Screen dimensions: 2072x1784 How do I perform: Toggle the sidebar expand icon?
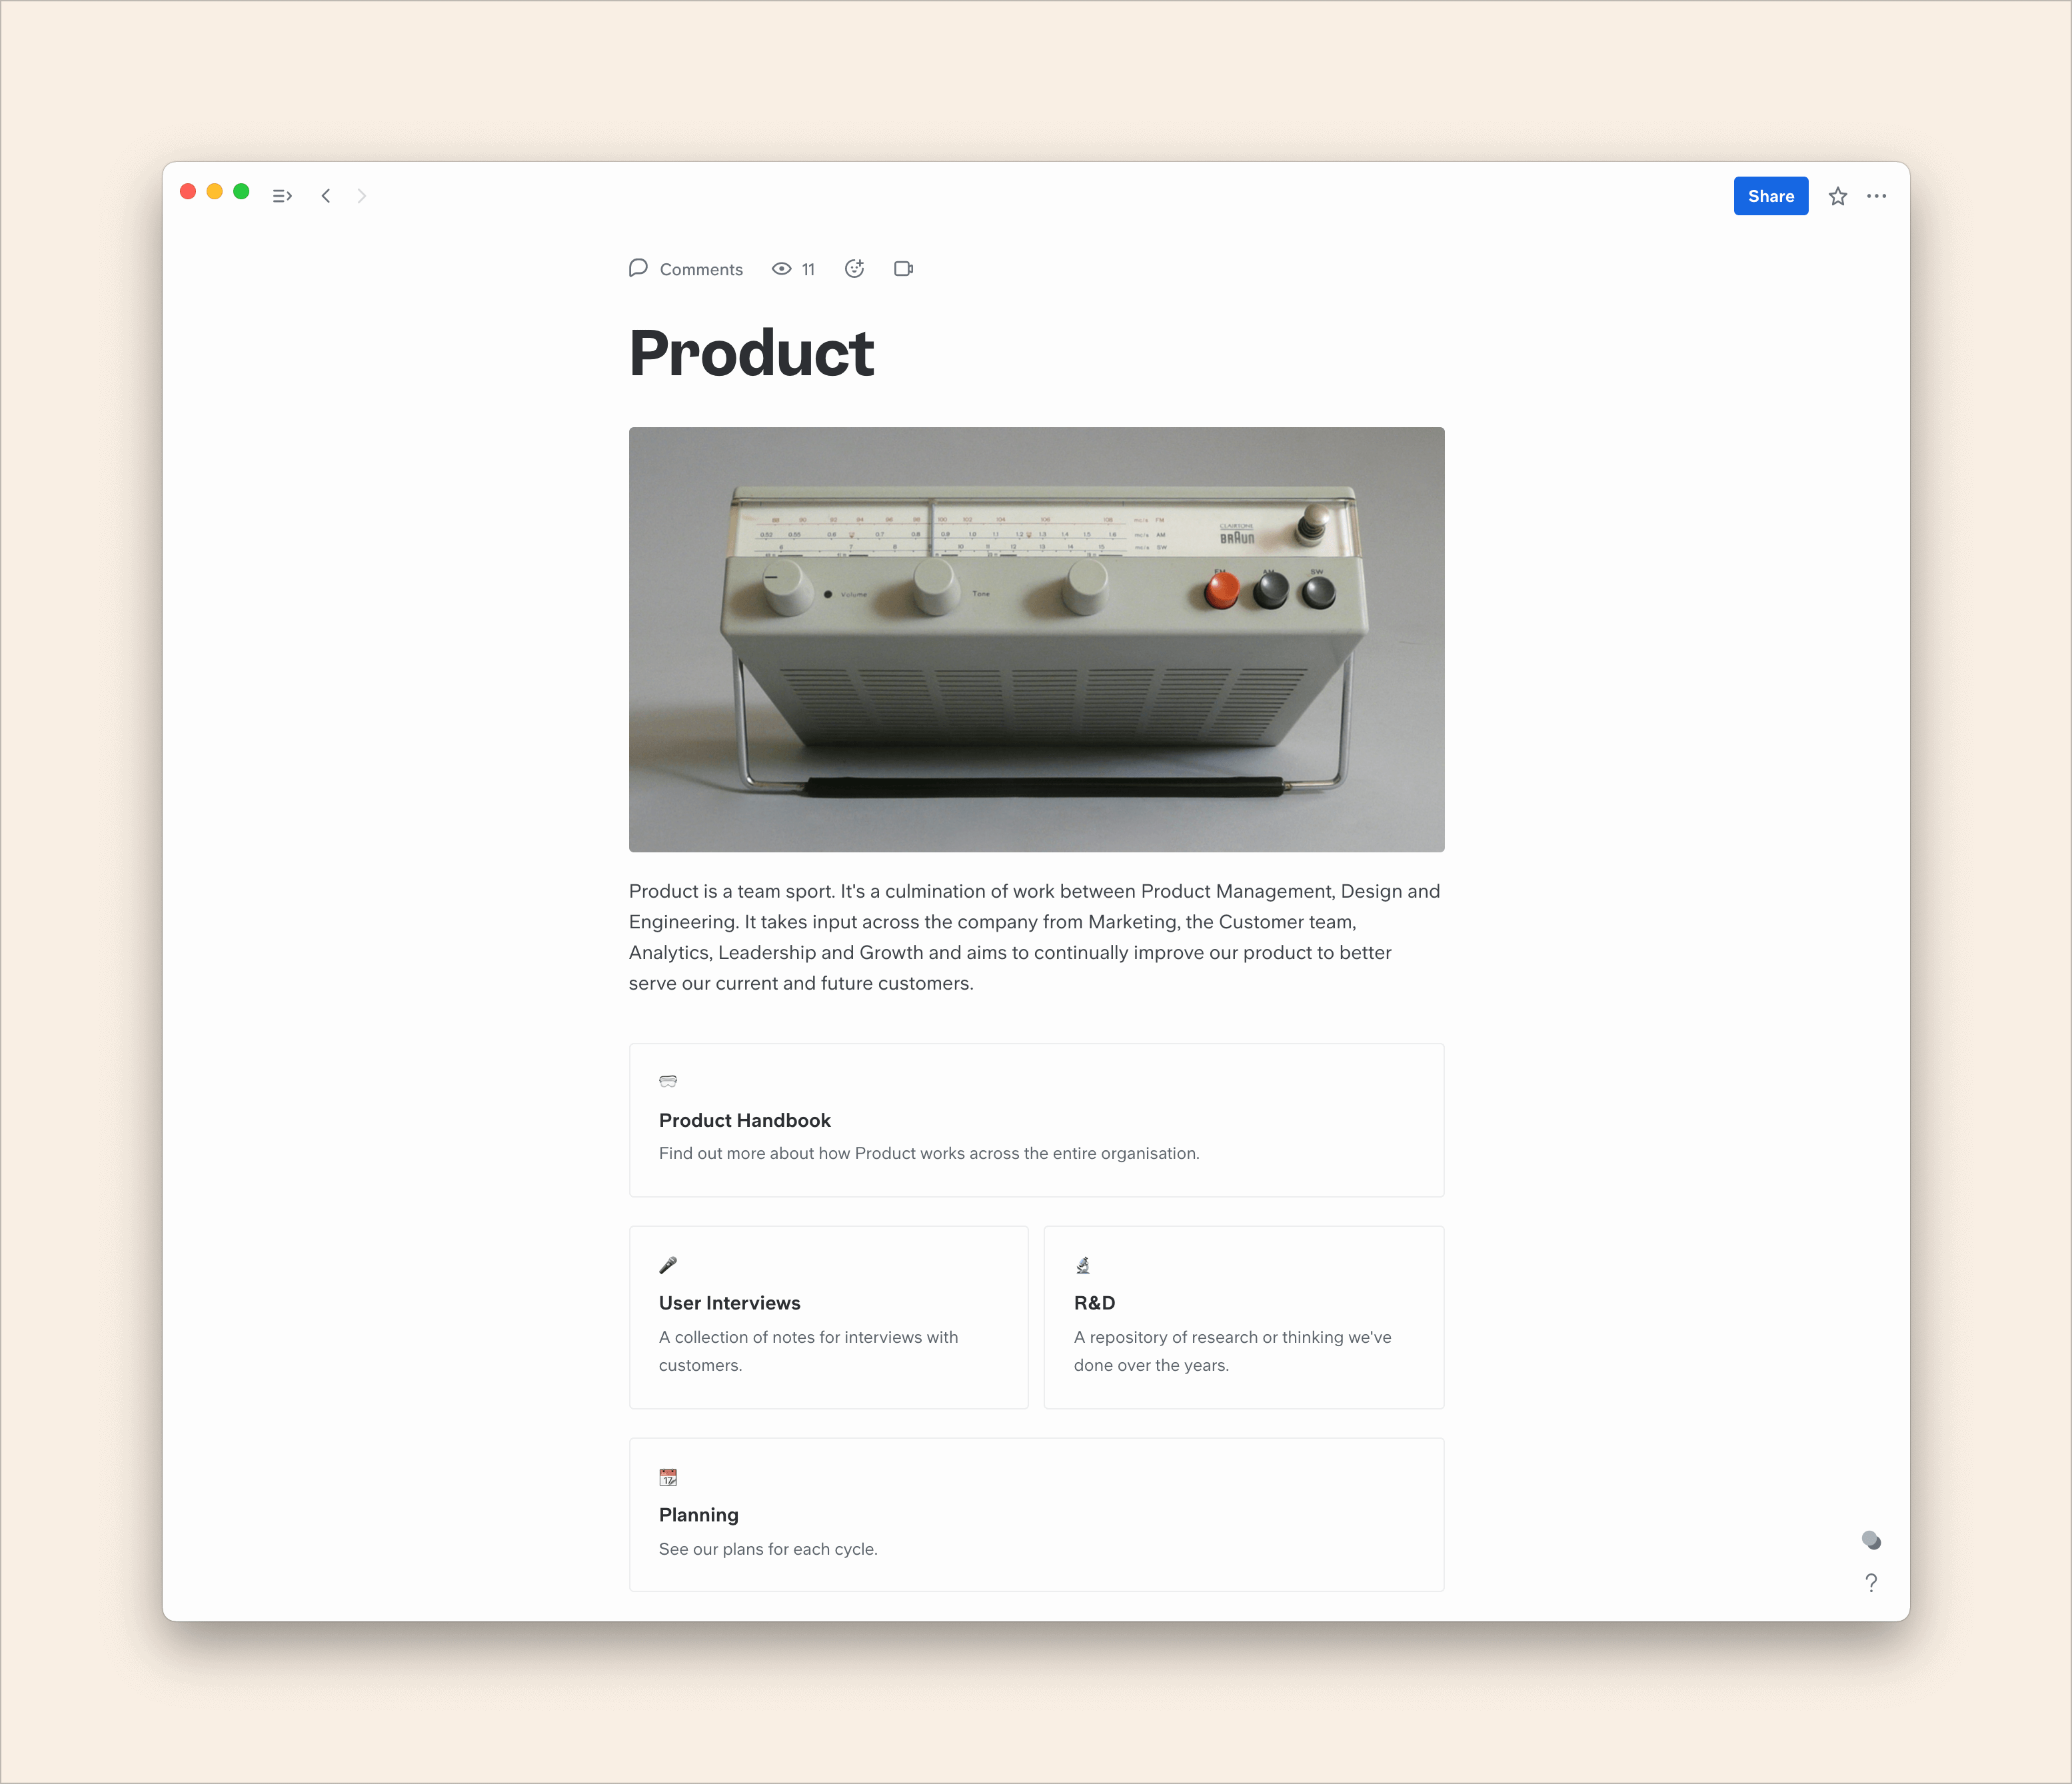[x=282, y=196]
